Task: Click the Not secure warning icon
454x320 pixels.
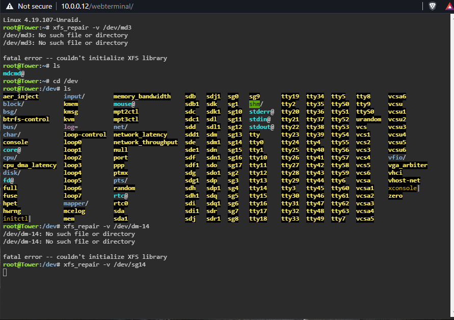Action: (x=10, y=6)
